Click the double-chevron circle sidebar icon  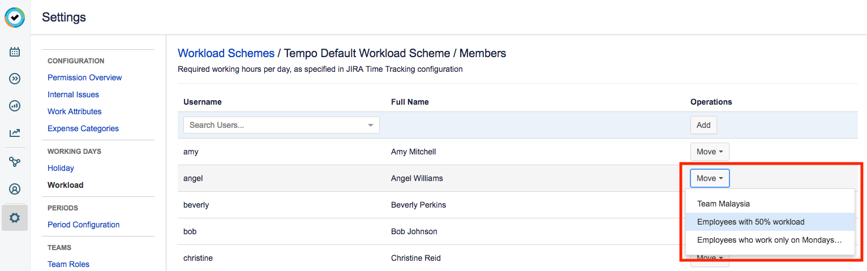click(15, 79)
